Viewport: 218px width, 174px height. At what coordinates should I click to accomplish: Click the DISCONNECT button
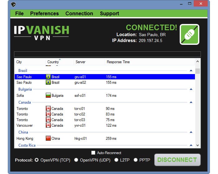tap(177, 160)
